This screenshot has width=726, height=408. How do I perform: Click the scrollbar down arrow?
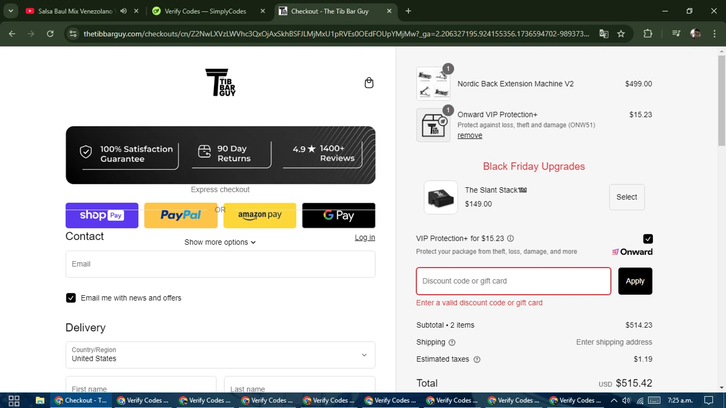point(722,388)
